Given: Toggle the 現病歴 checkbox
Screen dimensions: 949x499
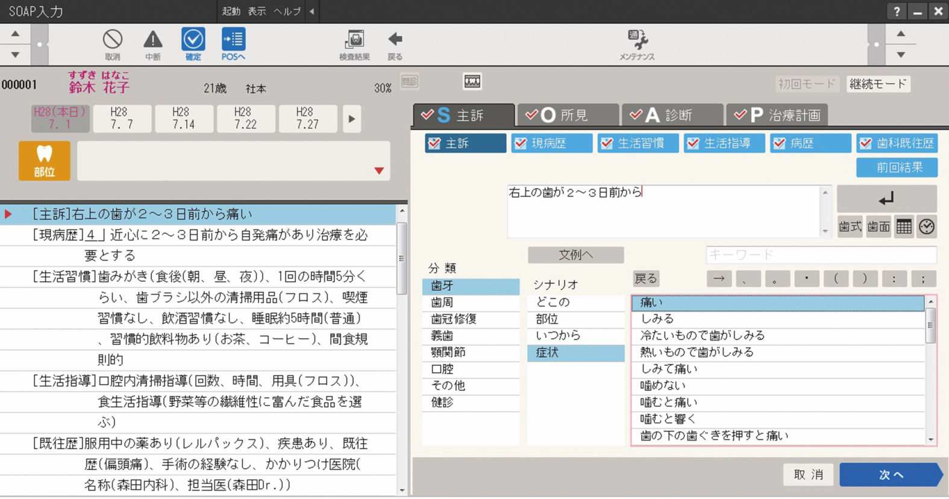Looking at the screenshot, I should click(x=521, y=143).
